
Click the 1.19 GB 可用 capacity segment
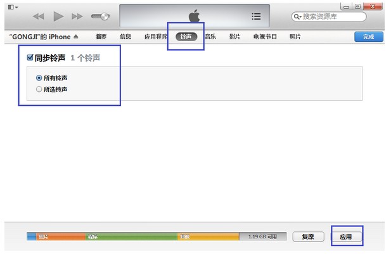click(262, 236)
